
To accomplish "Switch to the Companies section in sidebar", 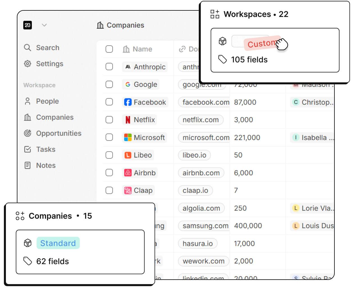I will coord(55,117).
